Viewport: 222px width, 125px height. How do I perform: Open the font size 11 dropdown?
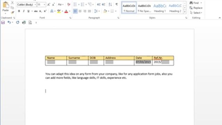(x=44, y=5)
